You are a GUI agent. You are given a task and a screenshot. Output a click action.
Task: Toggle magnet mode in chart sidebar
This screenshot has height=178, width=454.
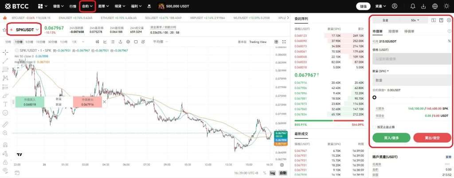(x=5, y=145)
